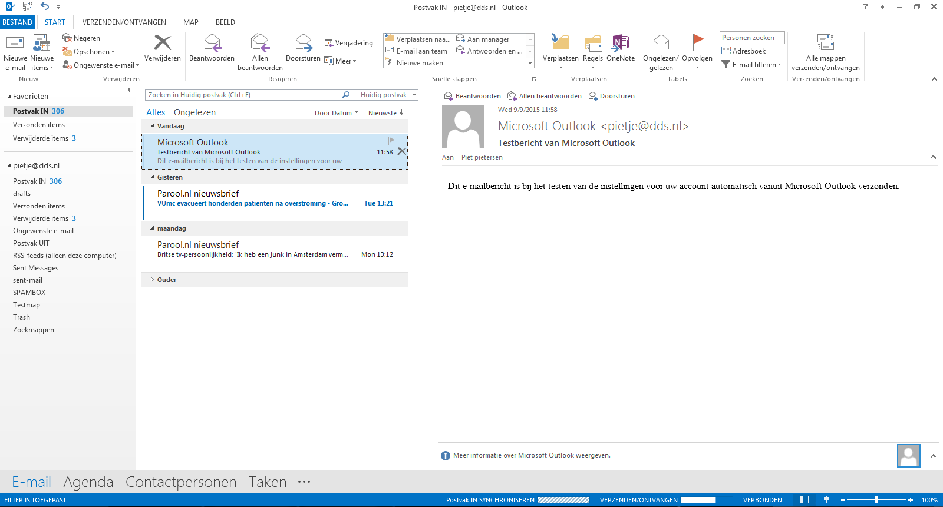The width and height of the screenshot is (943, 507).
Task: Expand the people pane arrow
Action: (933, 456)
